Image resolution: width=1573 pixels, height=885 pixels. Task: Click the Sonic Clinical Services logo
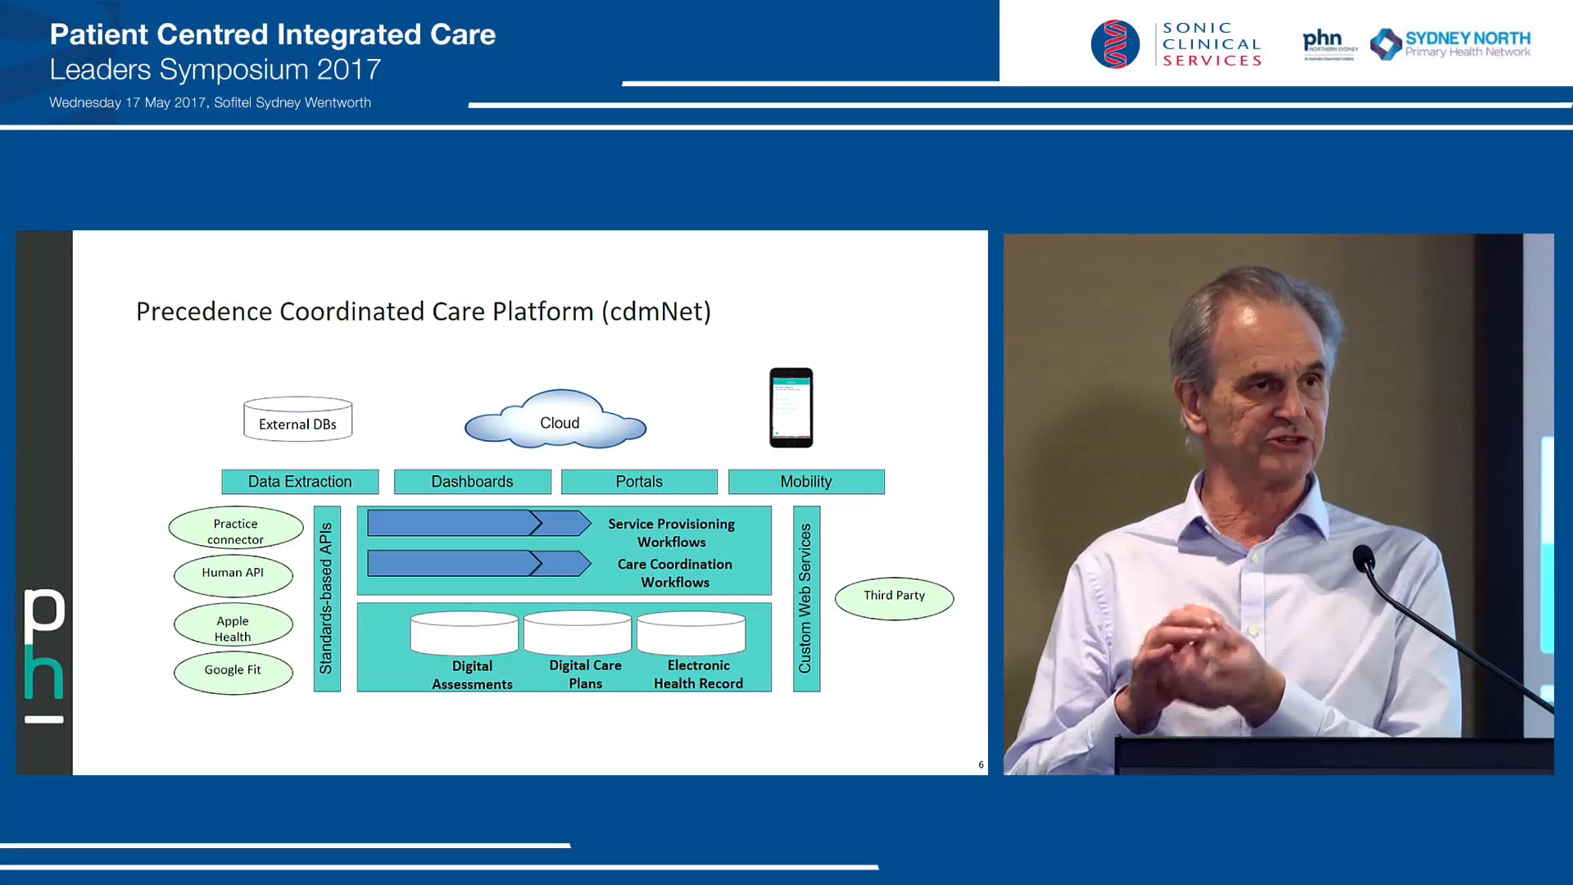[1177, 43]
